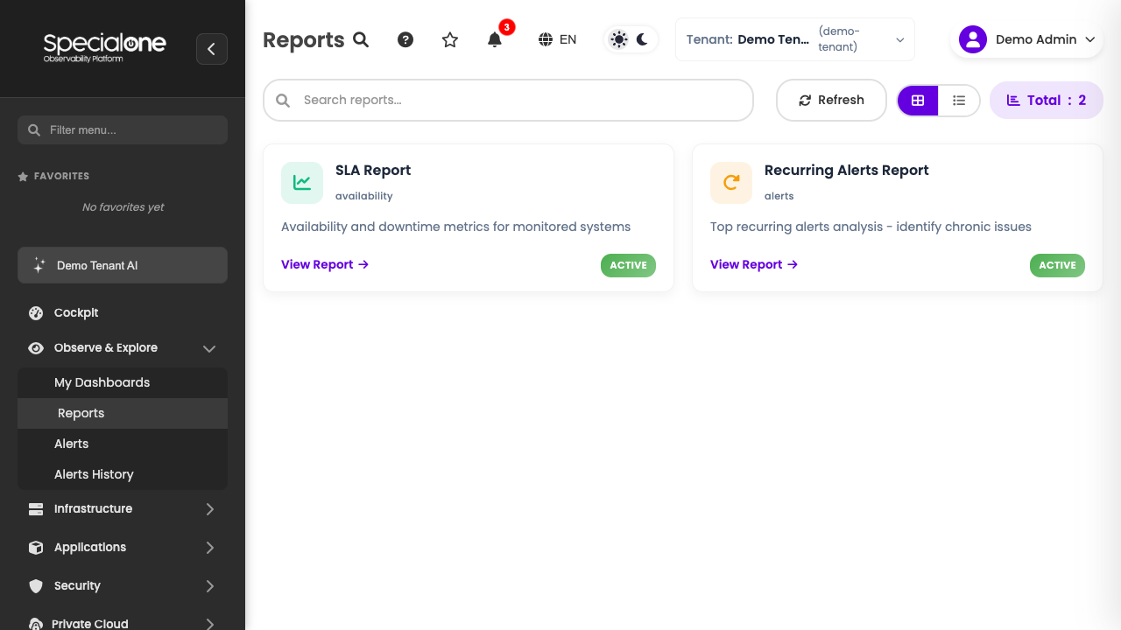Click the FAVORITES star heading icon
This screenshot has height=630, width=1121.
click(x=24, y=177)
